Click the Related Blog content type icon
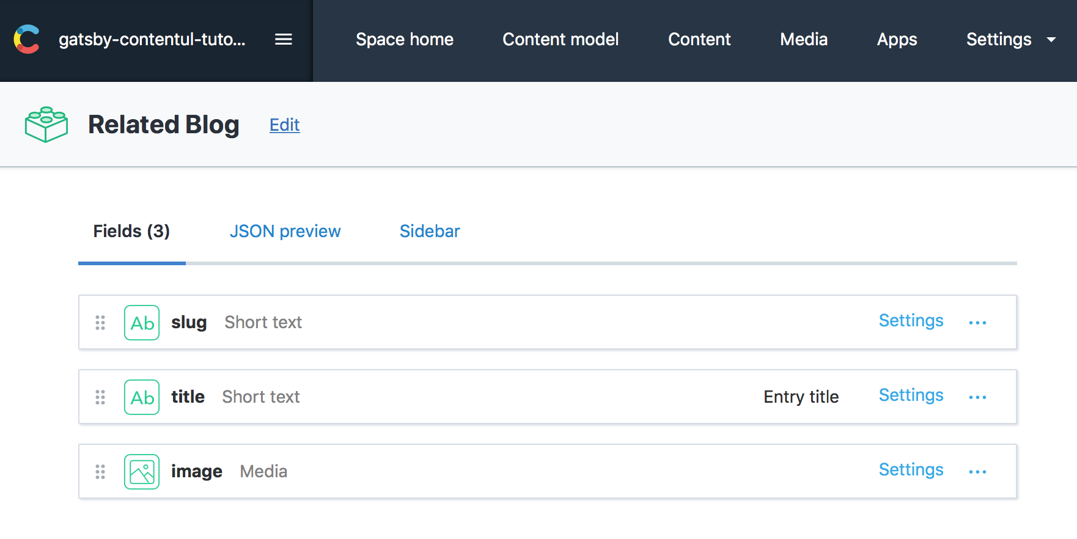Viewport: 1077px width, 539px height. point(46,125)
